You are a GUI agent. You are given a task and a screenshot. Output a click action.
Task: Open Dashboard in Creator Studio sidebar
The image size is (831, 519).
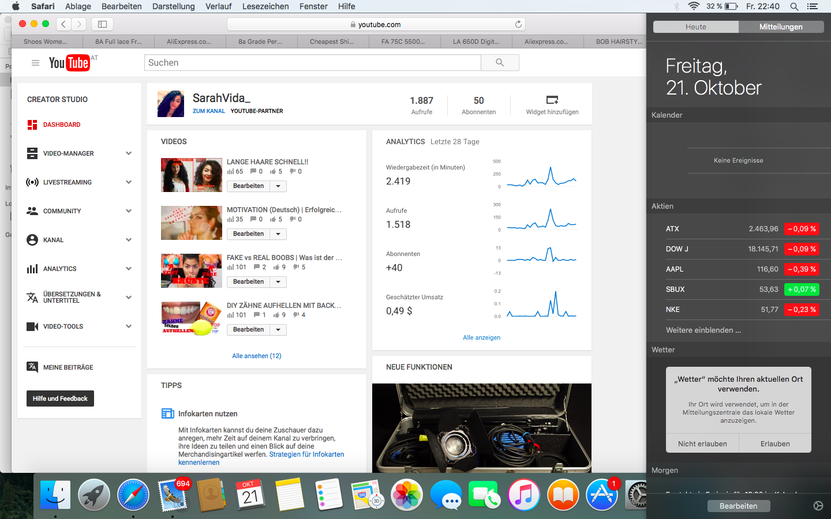(x=62, y=125)
